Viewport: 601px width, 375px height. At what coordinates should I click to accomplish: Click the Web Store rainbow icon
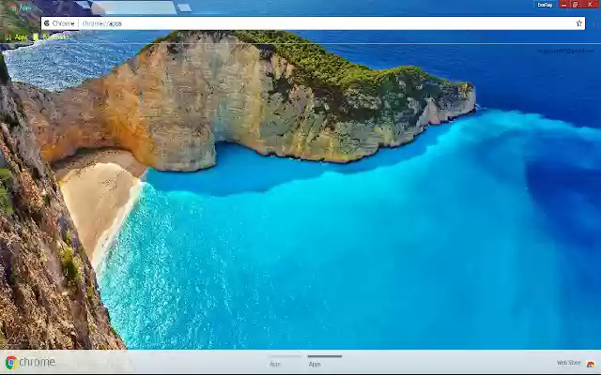click(591, 364)
